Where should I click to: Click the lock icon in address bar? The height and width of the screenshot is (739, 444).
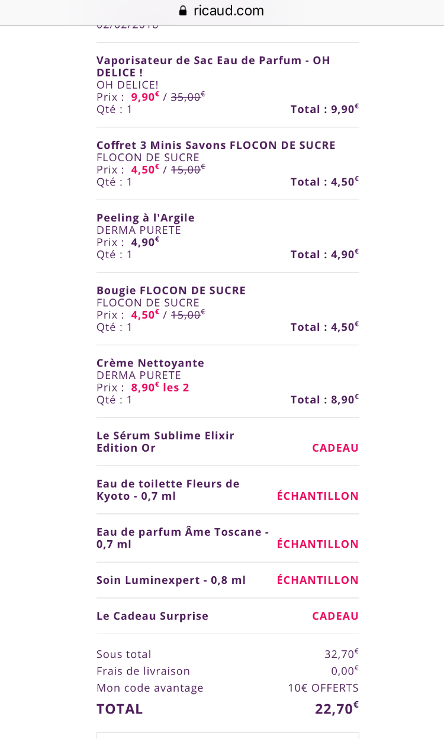(x=182, y=11)
